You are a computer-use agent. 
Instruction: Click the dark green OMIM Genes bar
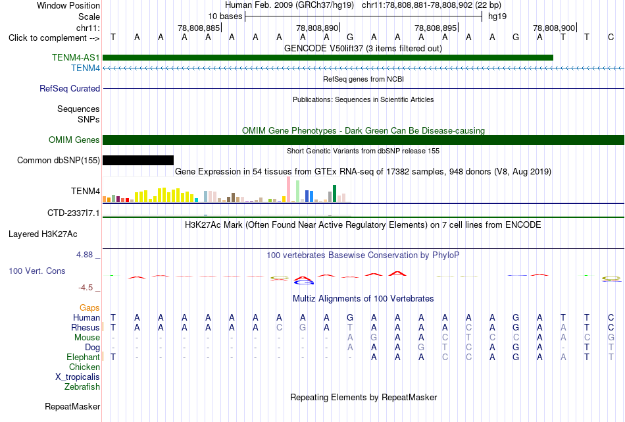(x=363, y=140)
